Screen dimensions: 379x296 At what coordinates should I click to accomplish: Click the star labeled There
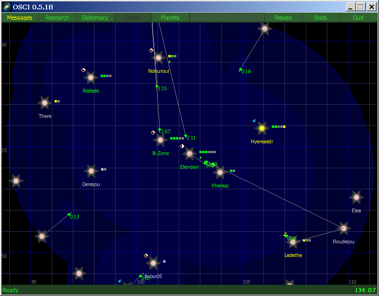[x=45, y=103]
